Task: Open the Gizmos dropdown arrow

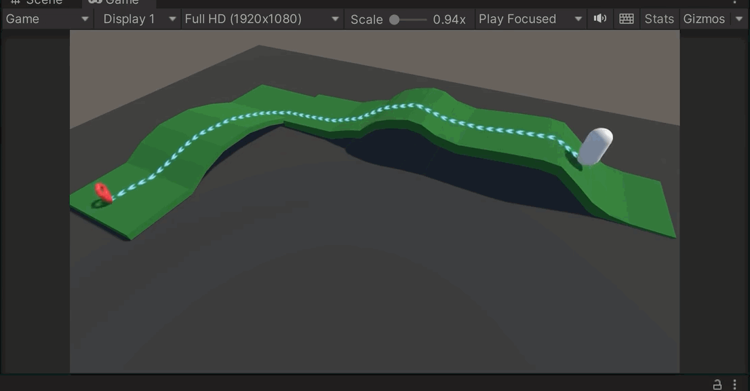Action: click(739, 19)
